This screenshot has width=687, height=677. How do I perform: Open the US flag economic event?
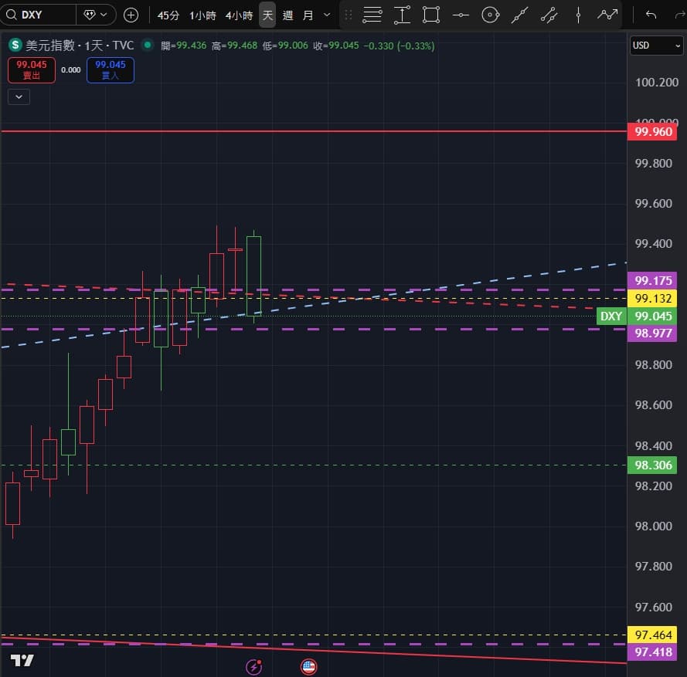tap(309, 667)
